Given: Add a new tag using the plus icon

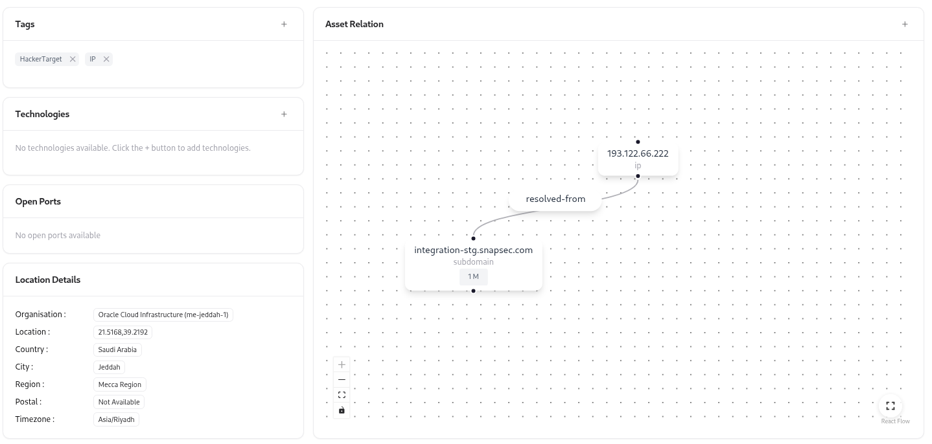Looking at the screenshot, I should point(284,24).
